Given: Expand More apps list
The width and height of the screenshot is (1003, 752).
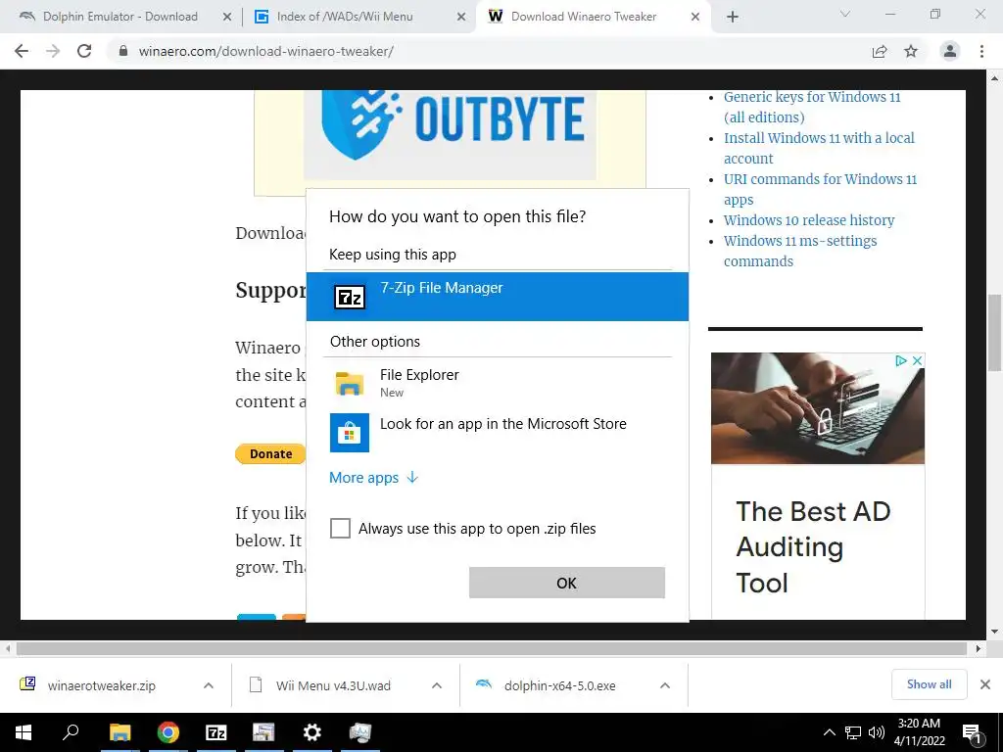Looking at the screenshot, I should 373,478.
